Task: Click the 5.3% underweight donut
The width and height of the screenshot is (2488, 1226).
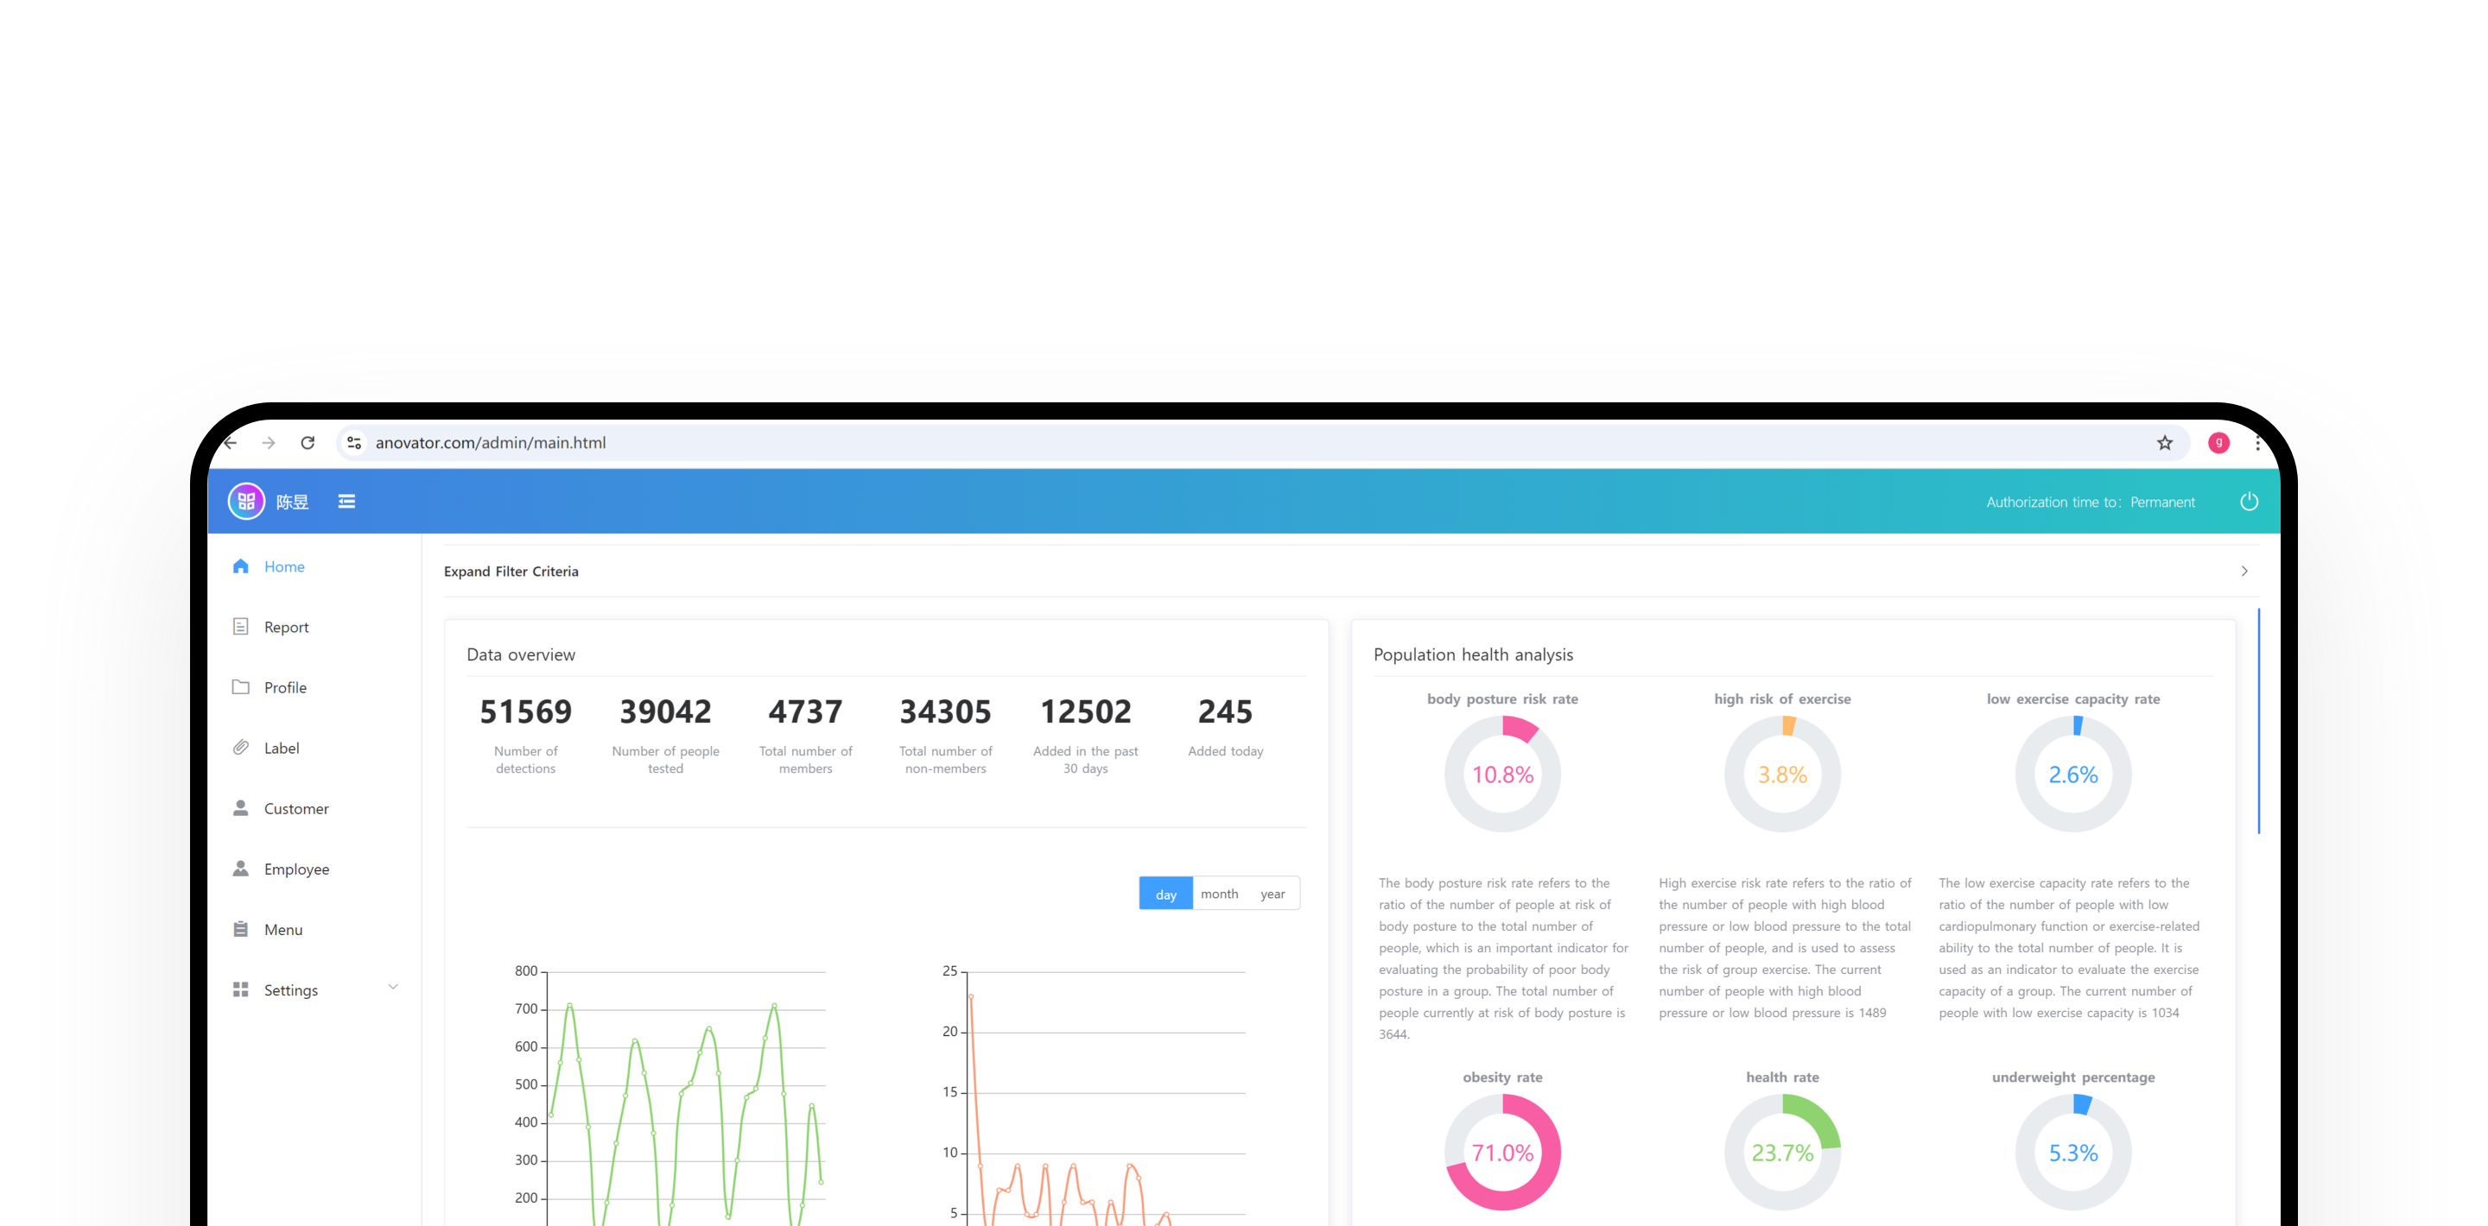Action: click(x=2072, y=1152)
